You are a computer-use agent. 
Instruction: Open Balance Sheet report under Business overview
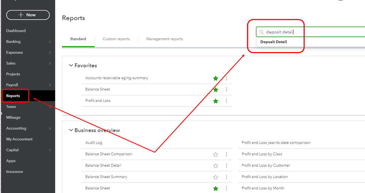point(98,188)
